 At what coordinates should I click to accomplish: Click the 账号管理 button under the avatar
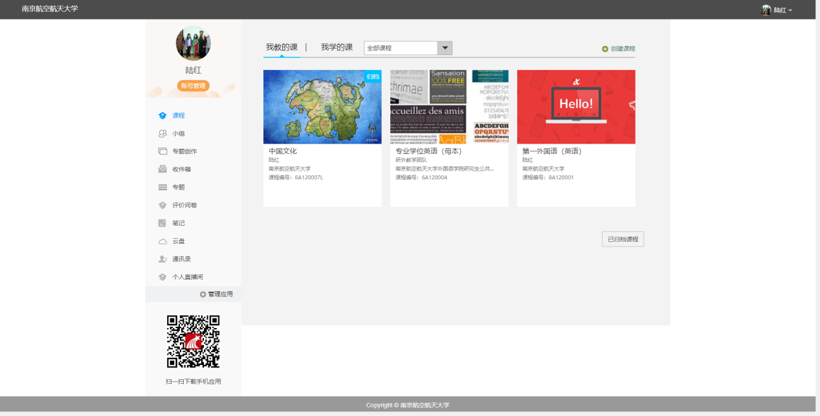pos(193,86)
